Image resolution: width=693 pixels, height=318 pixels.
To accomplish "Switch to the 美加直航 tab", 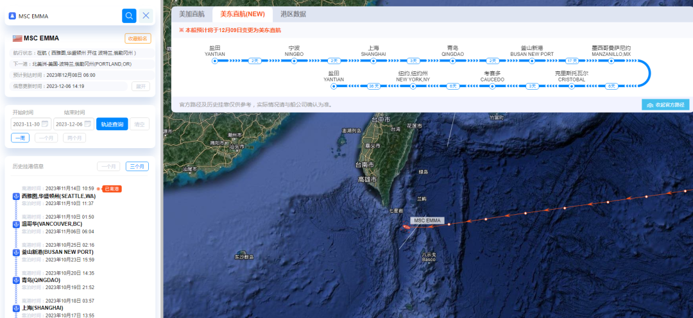I will [x=191, y=13].
